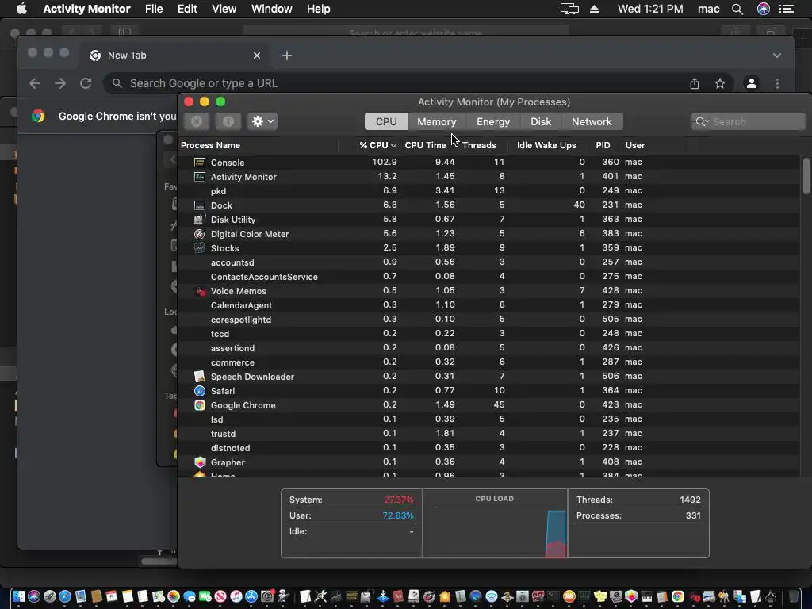The image size is (812, 609).
Task: Select the New Tab tab in Chrome
Action: (174, 56)
